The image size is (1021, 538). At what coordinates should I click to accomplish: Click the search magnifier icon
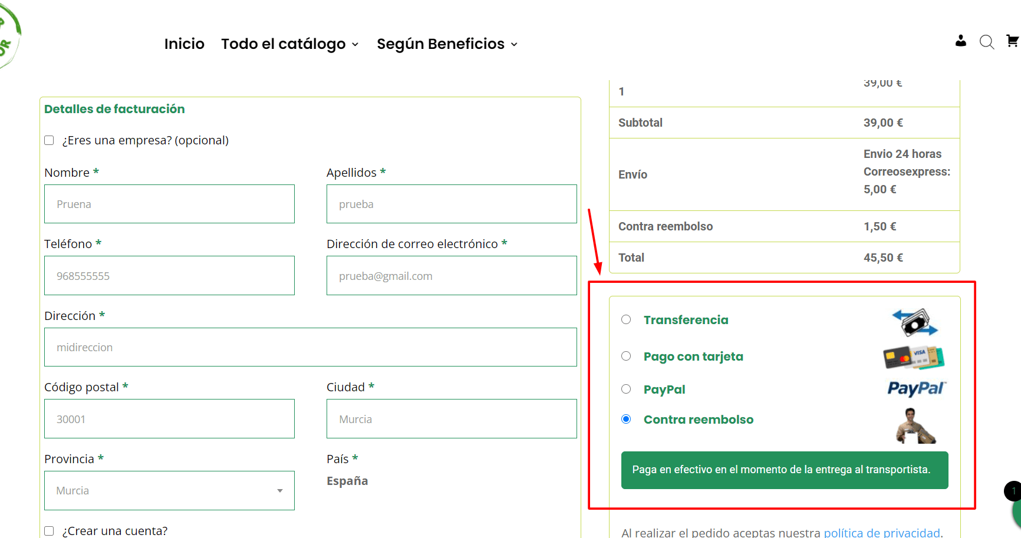(987, 42)
